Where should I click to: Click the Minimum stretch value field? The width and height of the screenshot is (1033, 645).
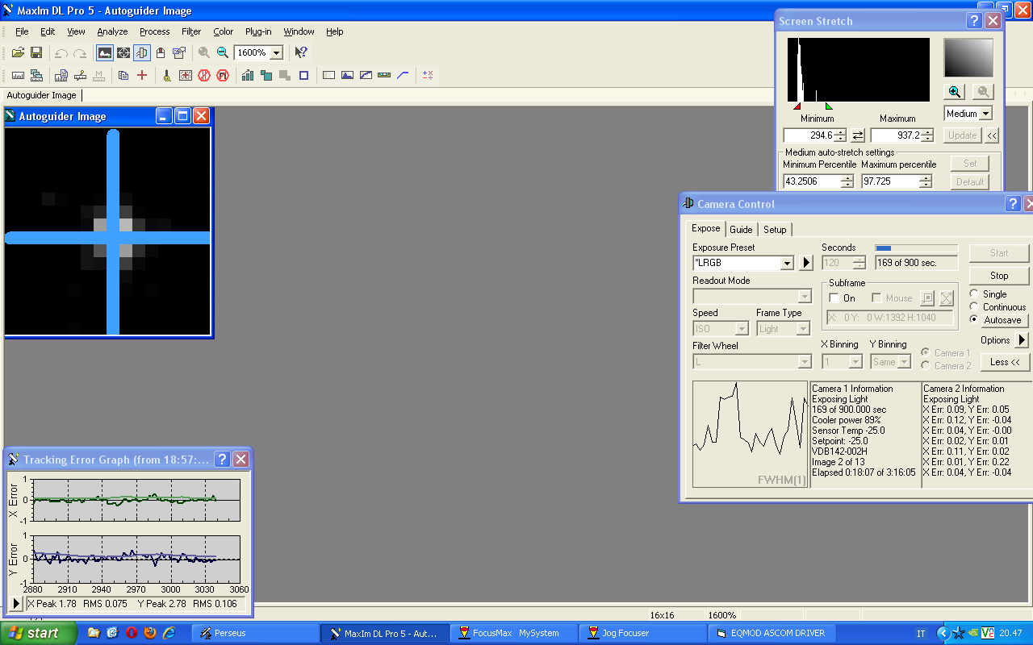point(809,135)
